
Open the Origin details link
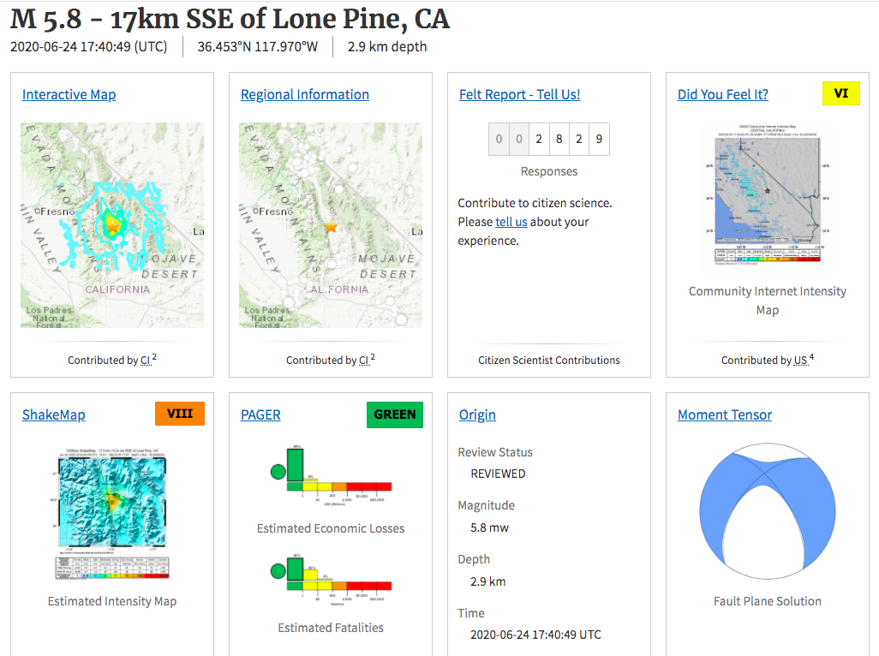click(477, 415)
